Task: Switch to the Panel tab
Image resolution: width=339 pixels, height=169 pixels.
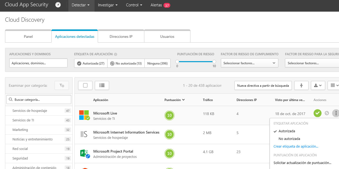Action: coord(28,36)
